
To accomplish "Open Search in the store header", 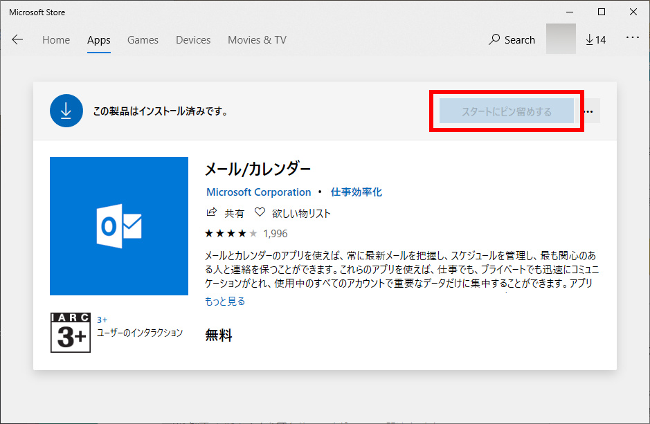I will click(512, 39).
